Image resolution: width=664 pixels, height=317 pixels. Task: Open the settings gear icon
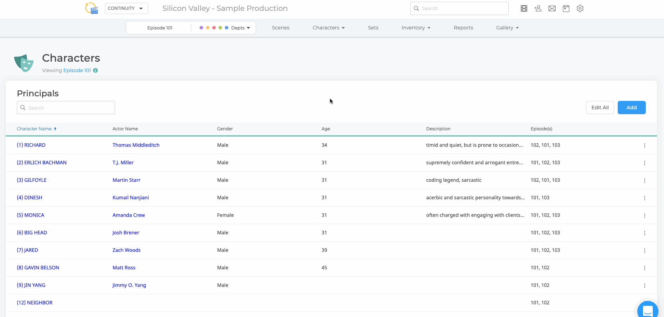[580, 8]
